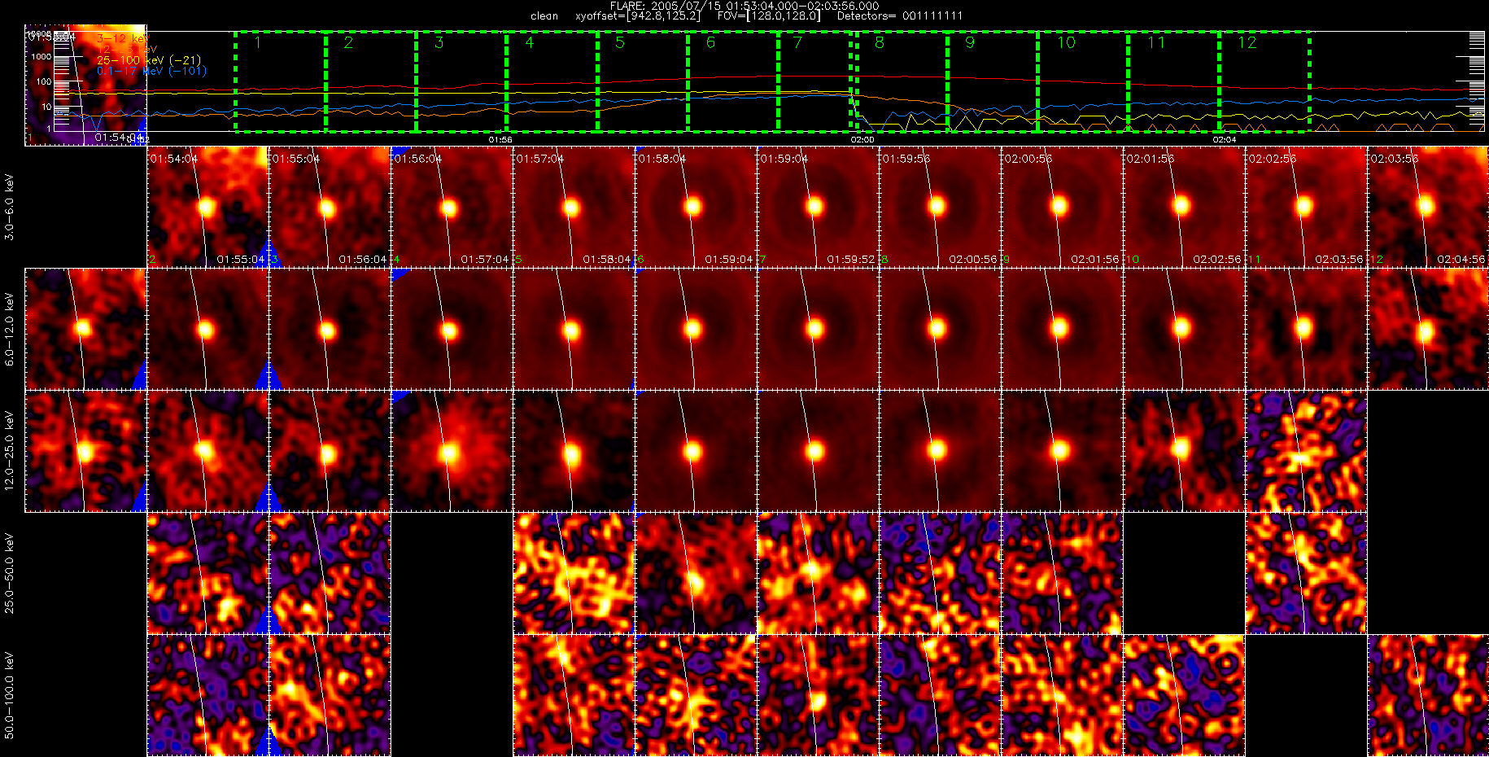Viewport: 1489px width, 757px height.
Task: Open the 6.0-12.0 keV image for interval 1
Action: pyautogui.click(x=85, y=329)
